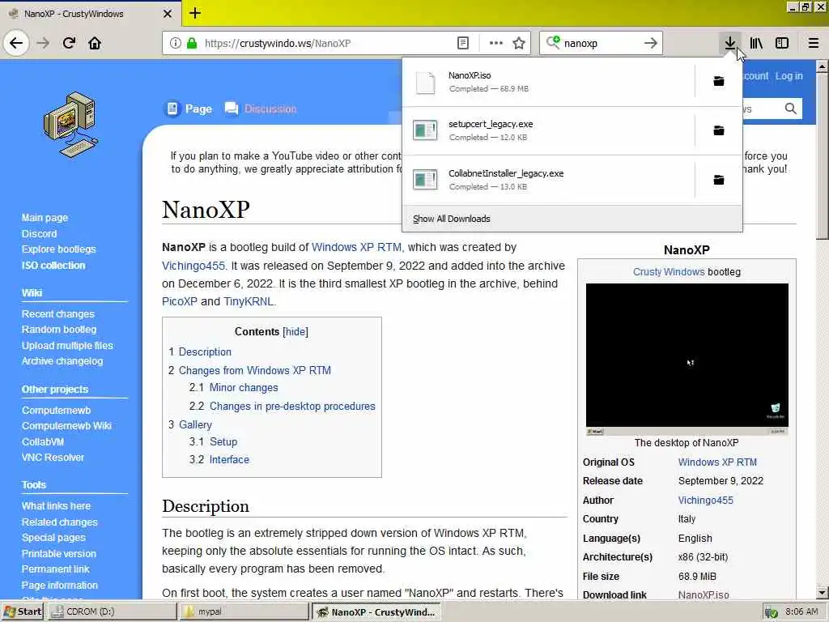This screenshot has height=622, width=829.
Task: Open the hamburger application menu
Action: click(x=814, y=44)
